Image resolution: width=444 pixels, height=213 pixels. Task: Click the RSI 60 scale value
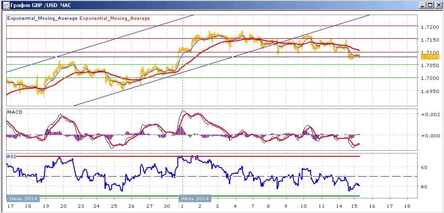pyautogui.click(x=425, y=167)
